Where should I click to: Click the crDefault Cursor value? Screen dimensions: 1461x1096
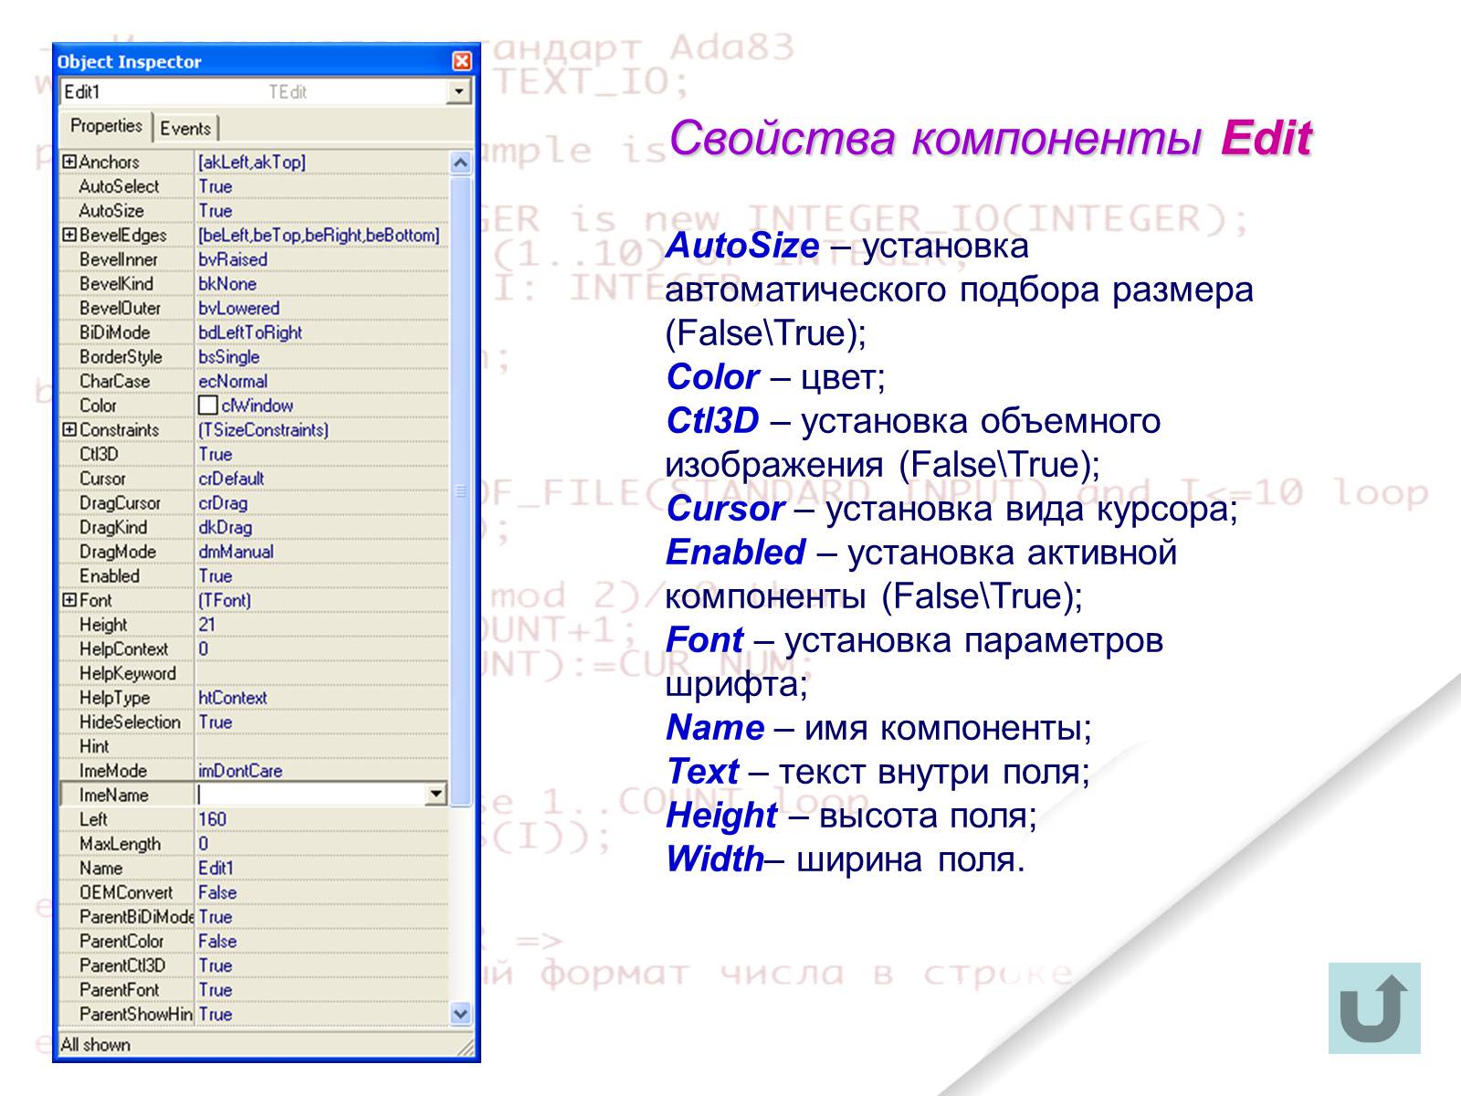[x=231, y=479]
